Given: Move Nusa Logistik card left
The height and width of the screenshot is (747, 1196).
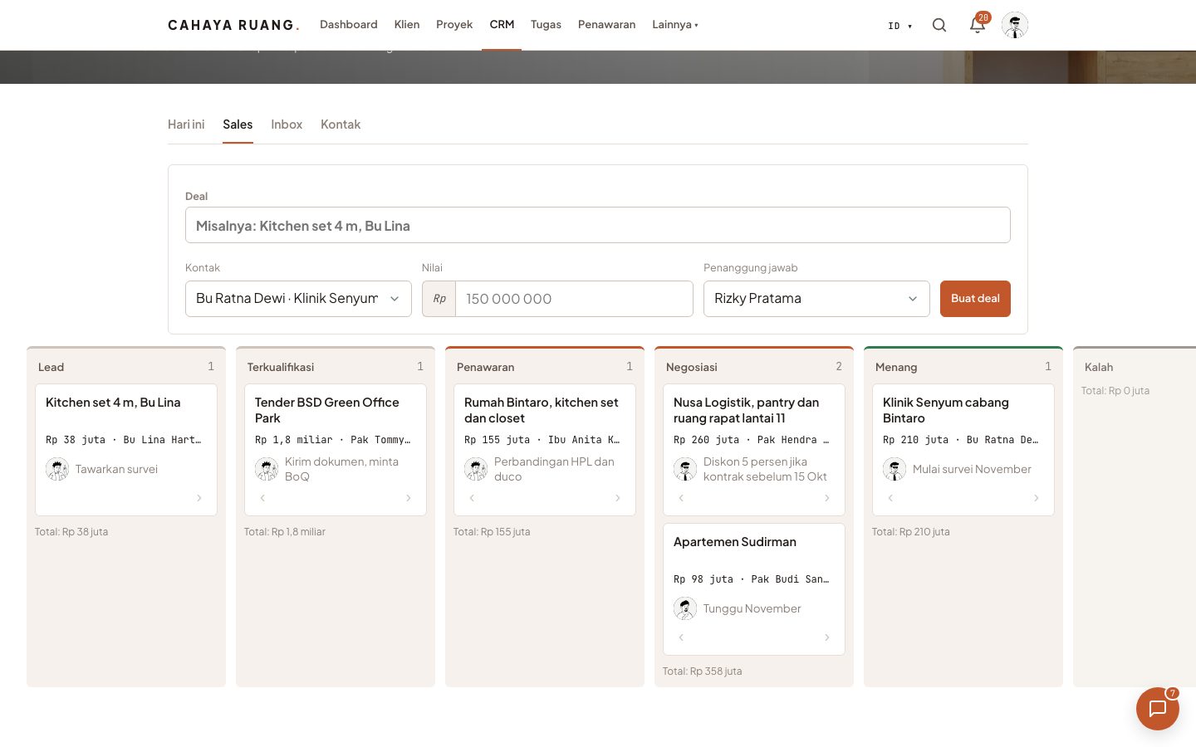Looking at the screenshot, I should pos(681,498).
